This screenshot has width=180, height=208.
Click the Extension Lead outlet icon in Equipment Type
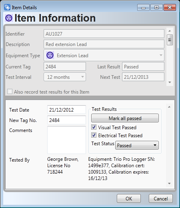[x=50, y=55]
